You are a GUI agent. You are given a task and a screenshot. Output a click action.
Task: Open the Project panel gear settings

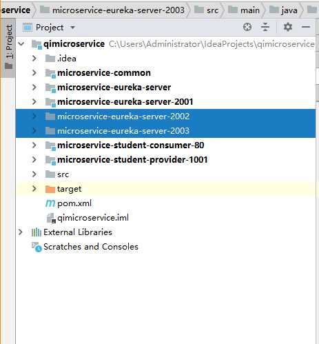pos(288,27)
